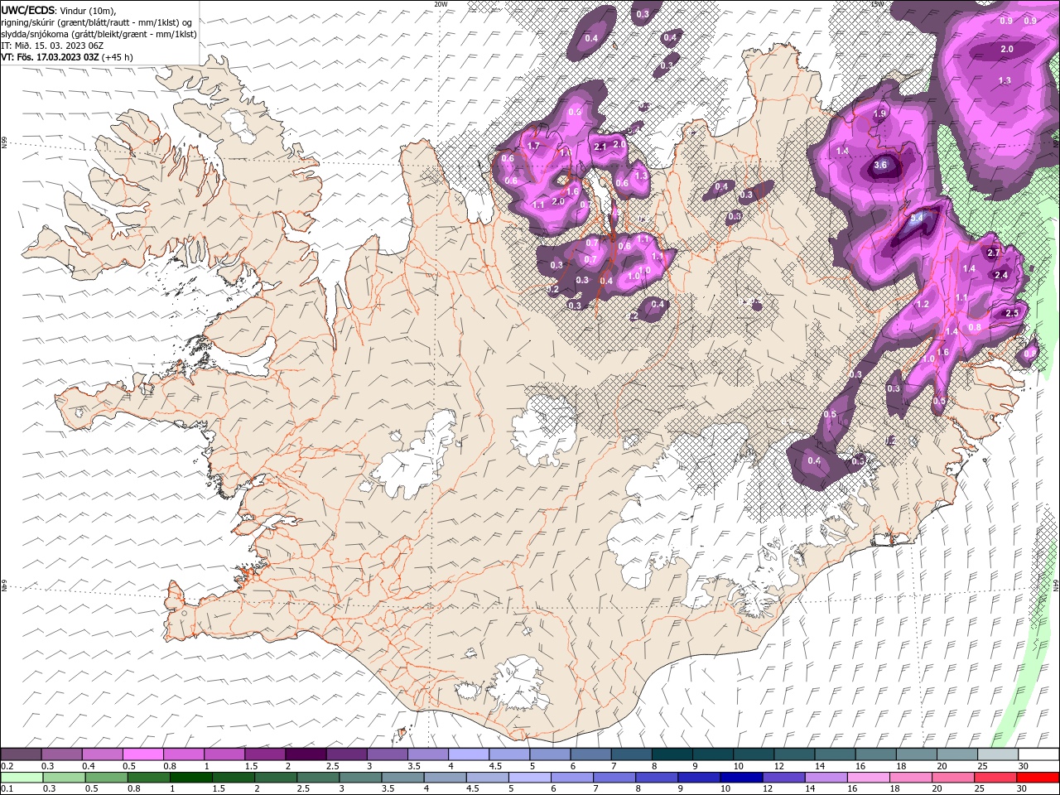This screenshot has width=1060, height=795.
Task: Click the 'rigning/skúrir' legend line
Action: [97, 22]
